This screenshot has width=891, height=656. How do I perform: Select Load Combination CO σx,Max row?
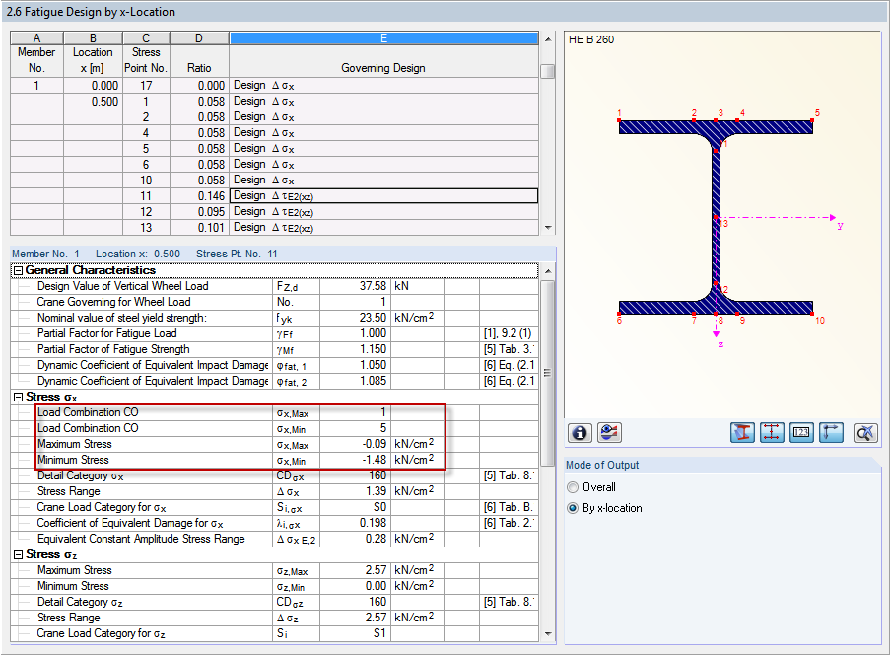pyautogui.click(x=274, y=412)
